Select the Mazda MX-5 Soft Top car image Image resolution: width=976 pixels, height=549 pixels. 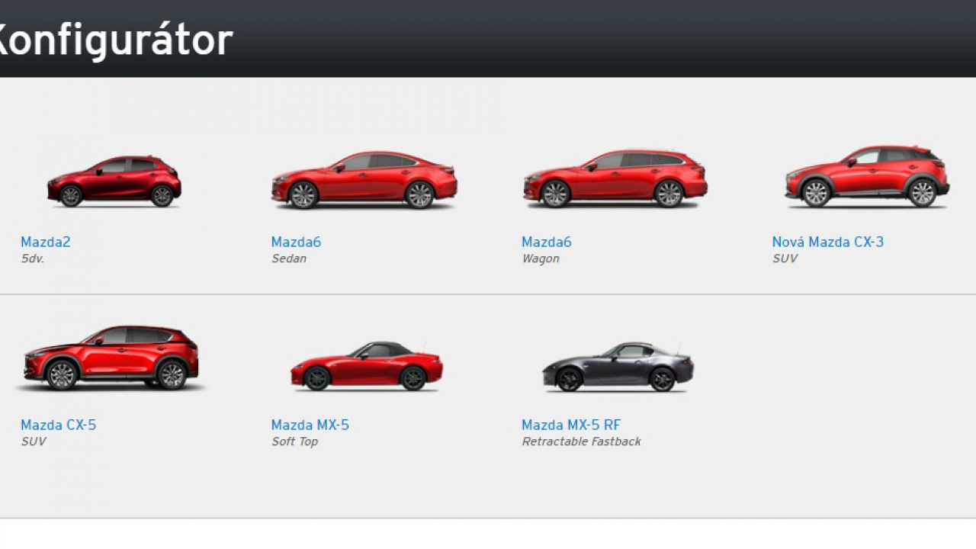point(367,366)
